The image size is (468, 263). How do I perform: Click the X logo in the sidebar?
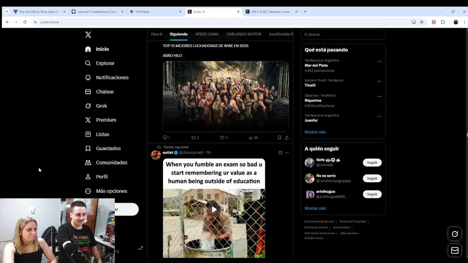(88, 35)
